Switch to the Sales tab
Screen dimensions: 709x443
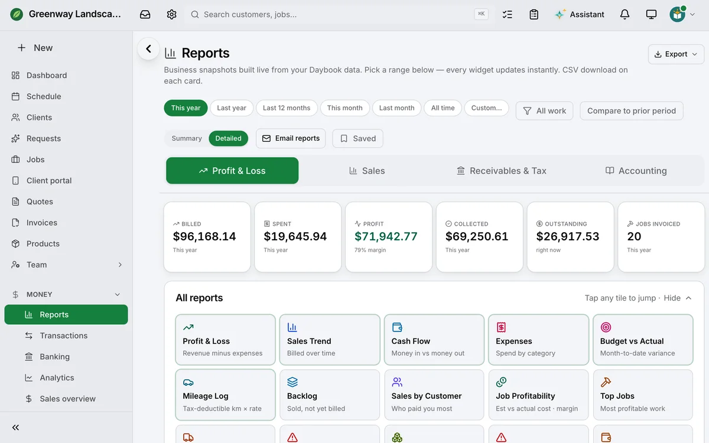[367, 171]
